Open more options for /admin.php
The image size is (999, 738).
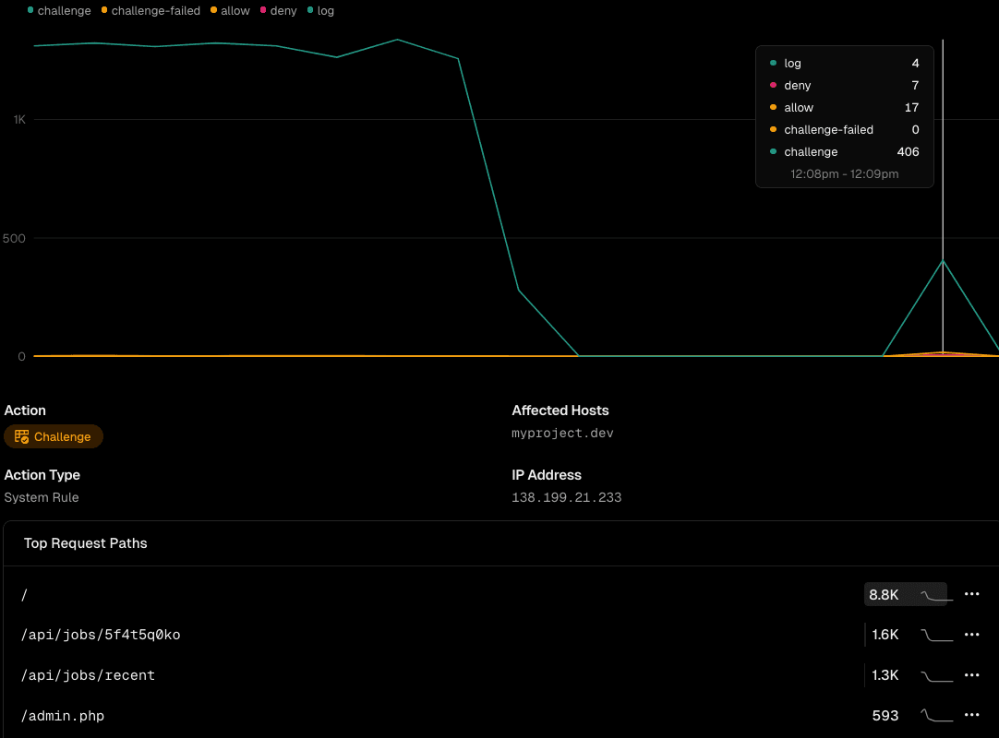(x=971, y=715)
